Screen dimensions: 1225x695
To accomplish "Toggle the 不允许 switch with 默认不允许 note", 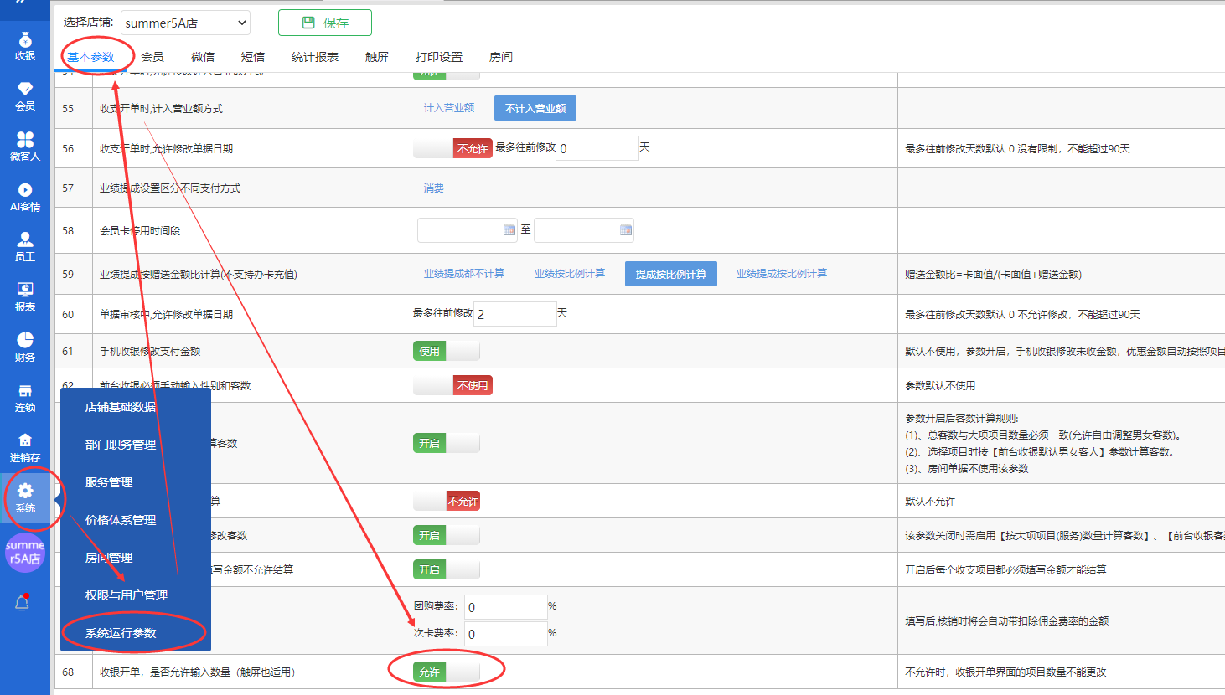I will [447, 501].
